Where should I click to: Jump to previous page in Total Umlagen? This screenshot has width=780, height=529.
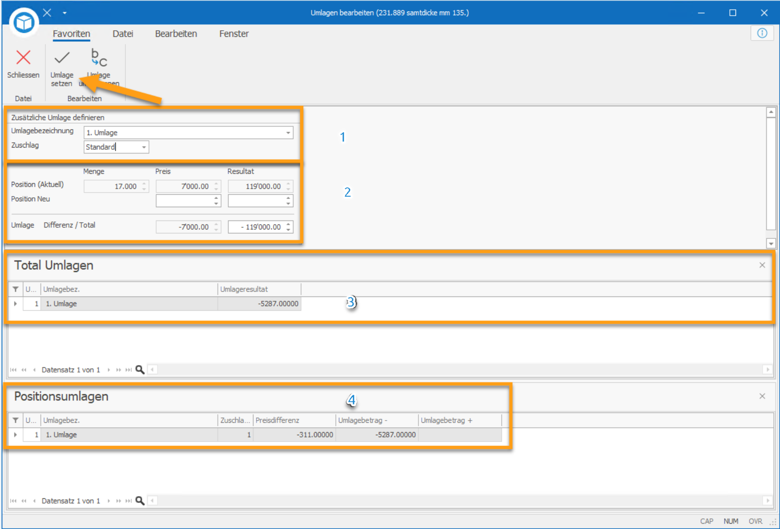pos(24,370)
